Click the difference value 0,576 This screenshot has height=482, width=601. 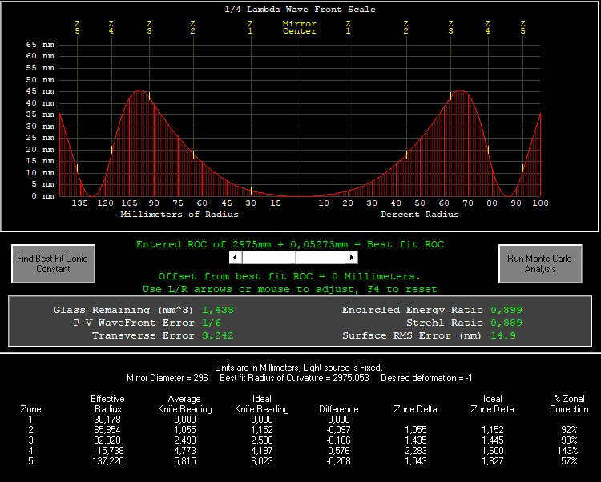(x=339, y=451)
